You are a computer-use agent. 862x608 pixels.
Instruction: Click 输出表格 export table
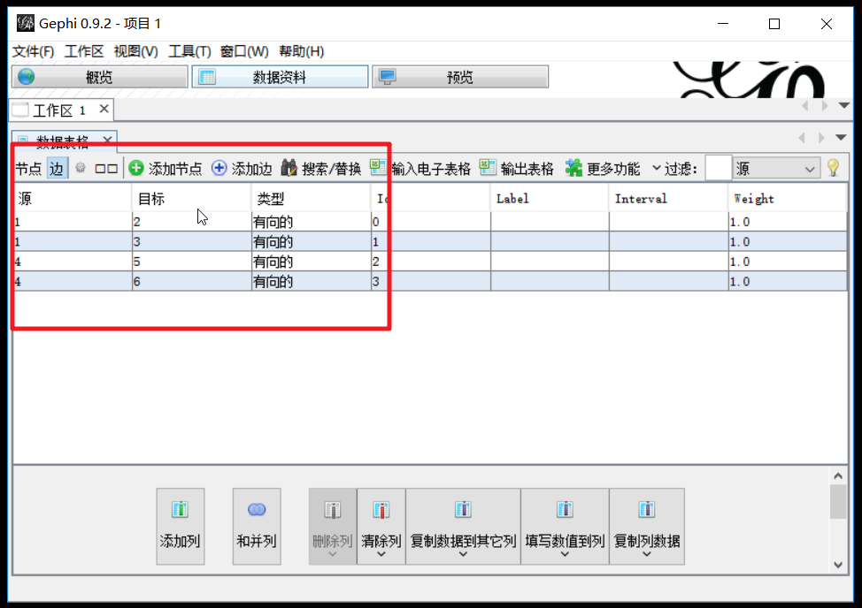pos(517,169)
